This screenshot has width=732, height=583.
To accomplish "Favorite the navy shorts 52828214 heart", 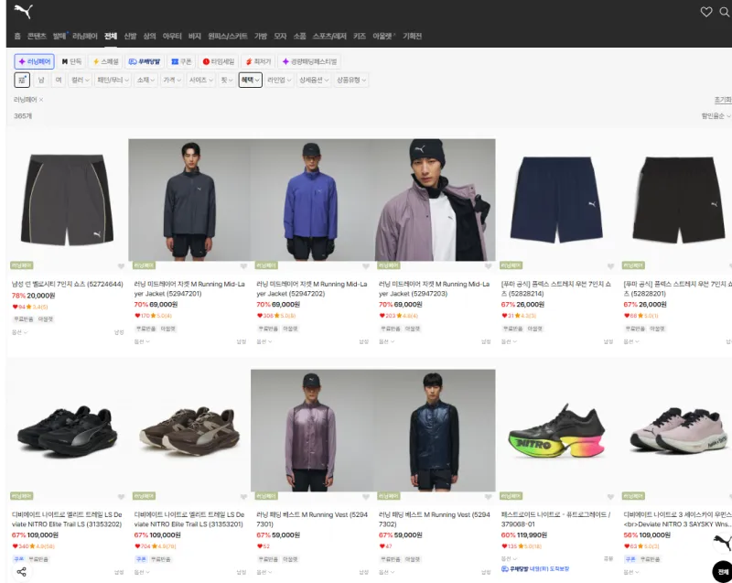I will coord(610,266).
